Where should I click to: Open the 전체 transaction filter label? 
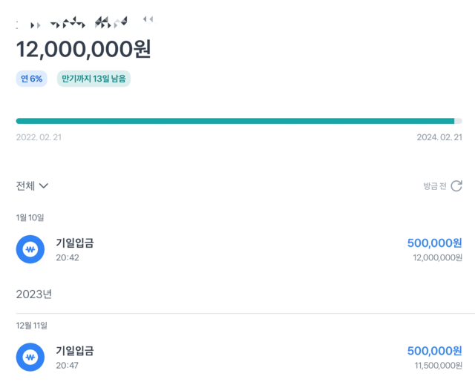(x=25, y=186)
